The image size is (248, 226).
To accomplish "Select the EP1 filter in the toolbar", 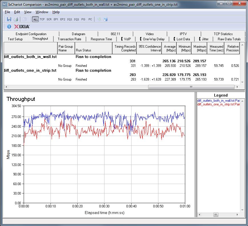I will [x=56, y=19].
